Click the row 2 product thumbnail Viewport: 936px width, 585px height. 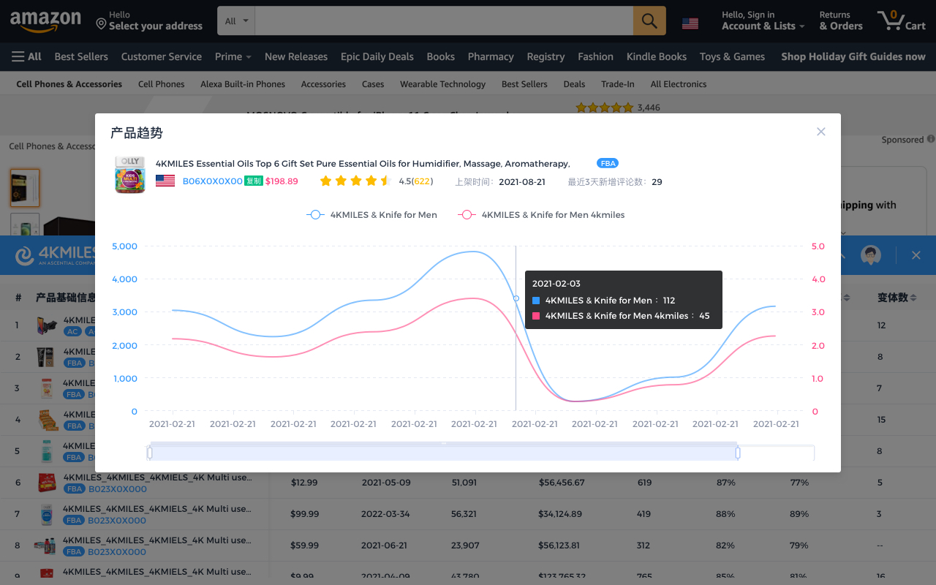pyautogui.click(x=45, y=357)
